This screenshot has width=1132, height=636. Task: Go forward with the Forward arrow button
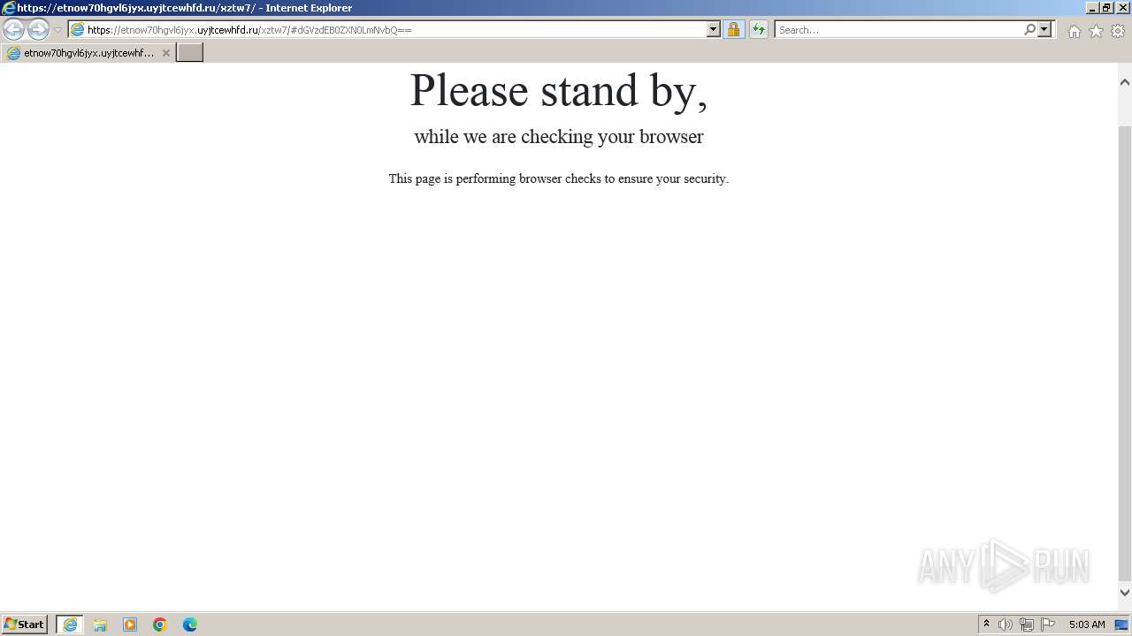tap(38, 29)
